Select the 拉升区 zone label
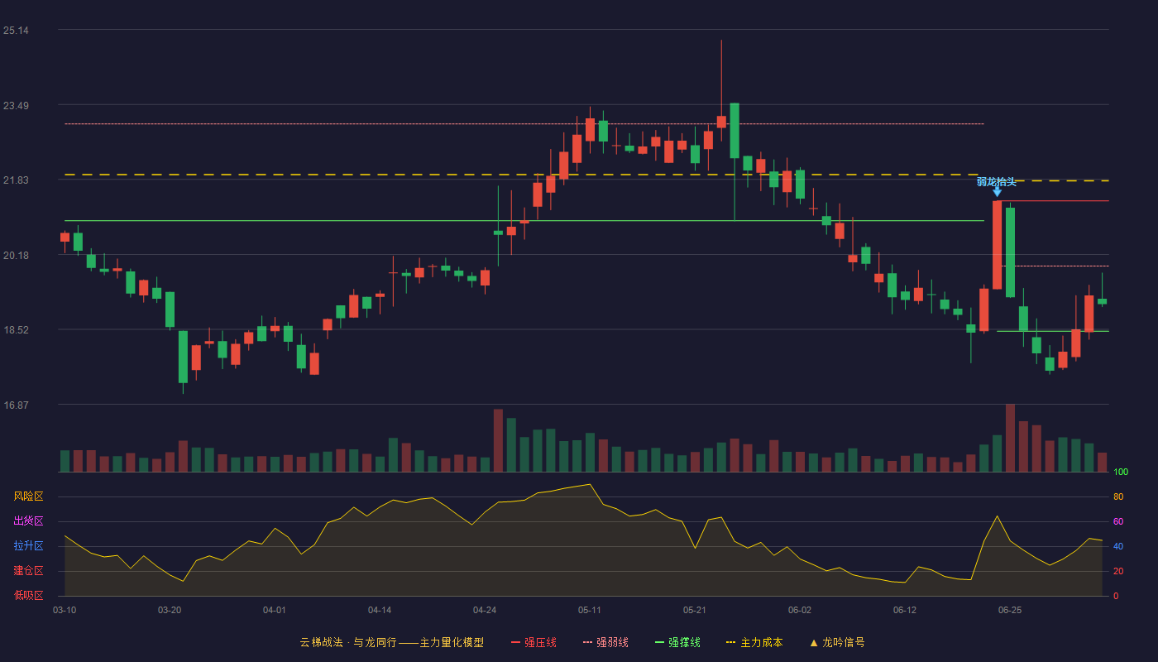 28,546
